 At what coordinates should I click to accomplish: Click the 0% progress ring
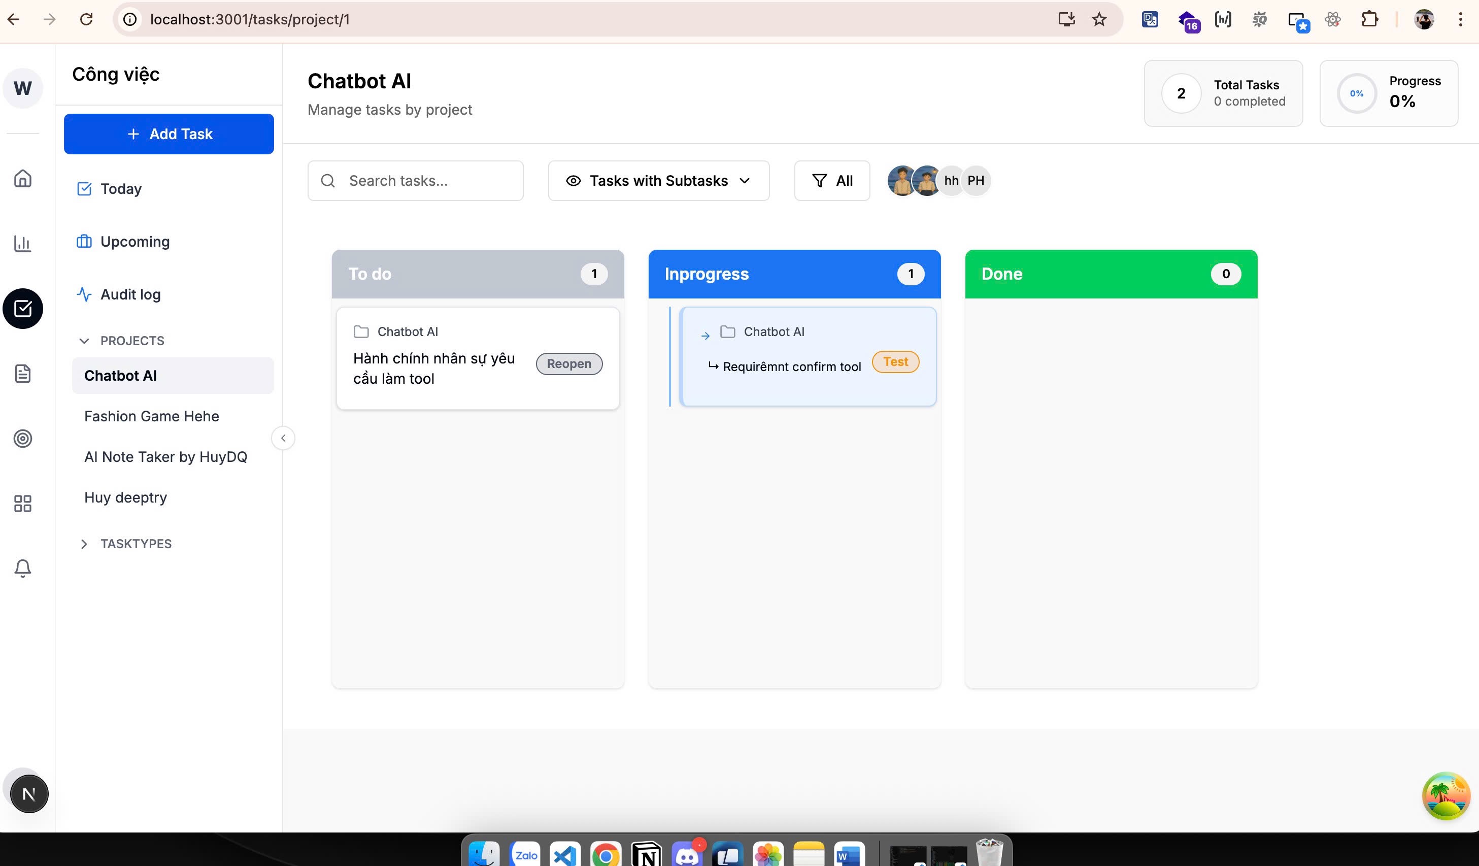(1356, 93)
